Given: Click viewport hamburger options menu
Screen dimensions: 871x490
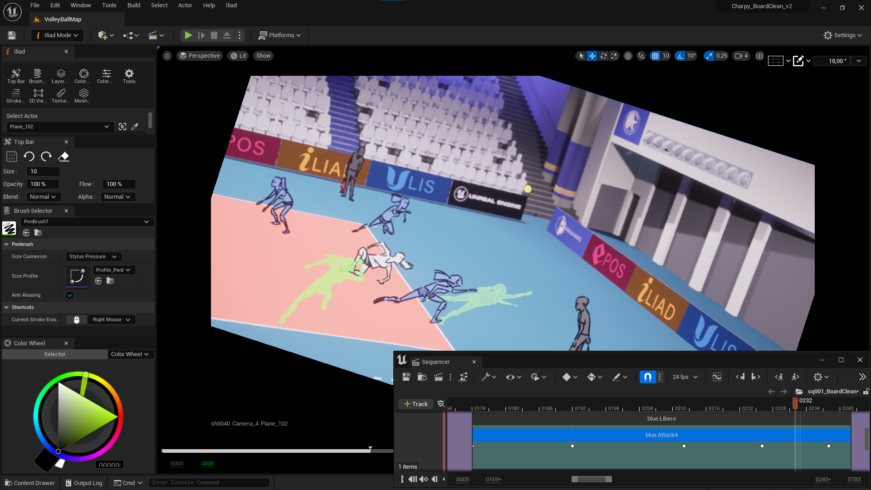Looking at the screenshot, I should tap(167, 56).
